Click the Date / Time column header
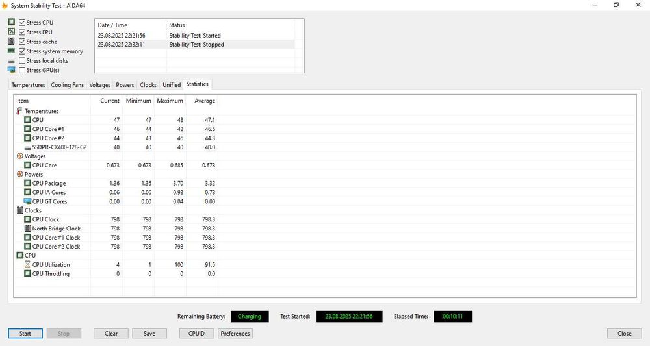The image size is (650, 346). click(131, 25)
